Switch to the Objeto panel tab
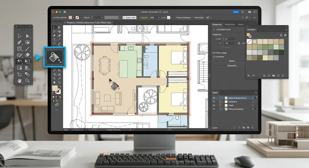 241,25
